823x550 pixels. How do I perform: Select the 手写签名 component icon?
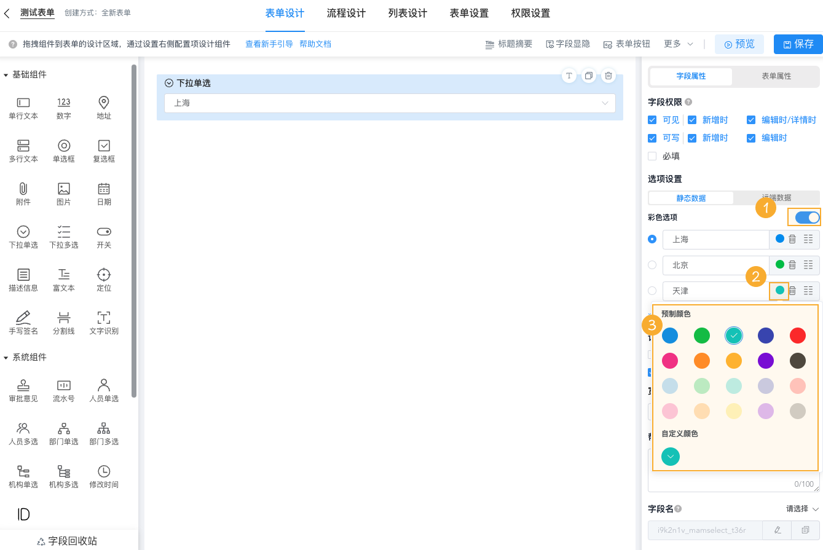[23, 322]
